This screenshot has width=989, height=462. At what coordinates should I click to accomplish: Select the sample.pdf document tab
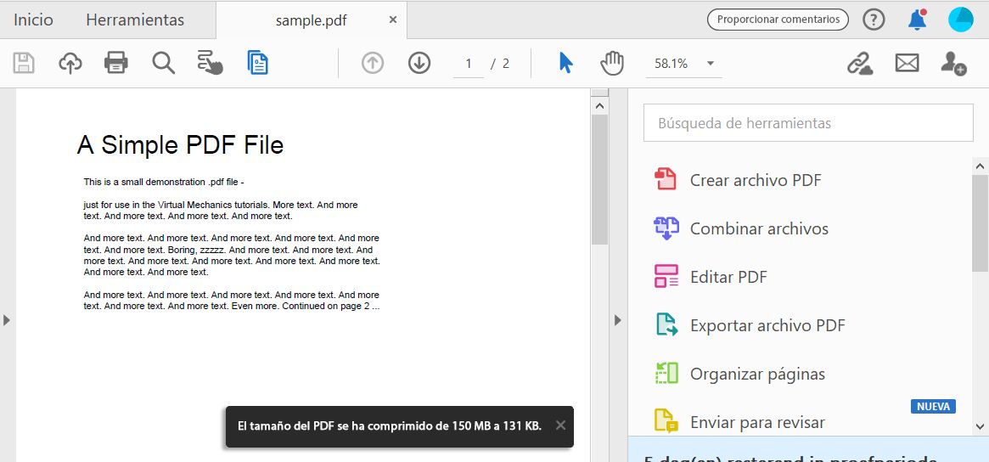click(x=311, y=20)
